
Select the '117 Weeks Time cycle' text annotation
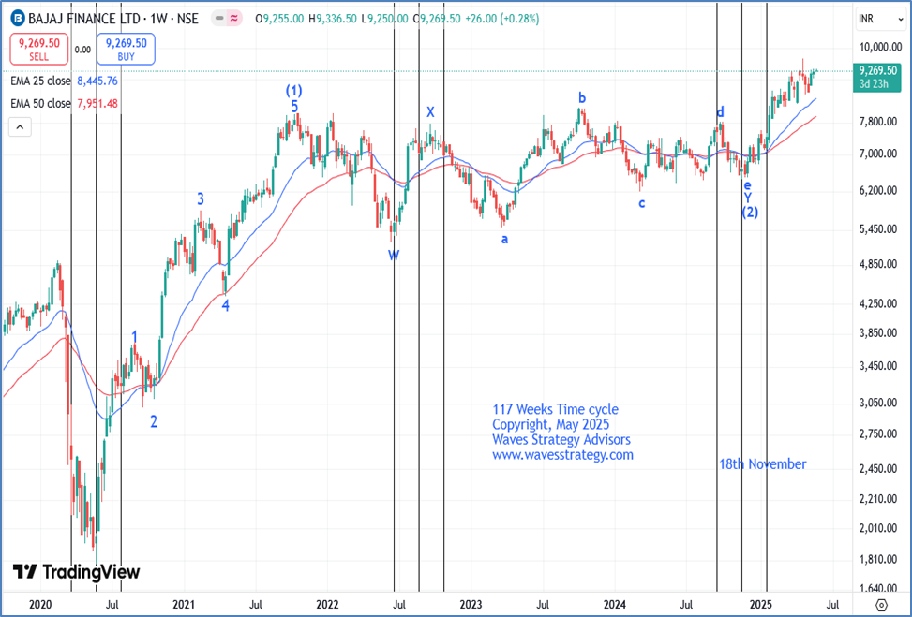tap(556, 409)
